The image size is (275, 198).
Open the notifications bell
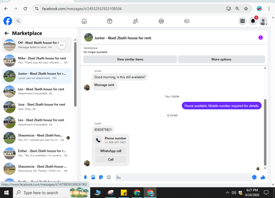253,21
